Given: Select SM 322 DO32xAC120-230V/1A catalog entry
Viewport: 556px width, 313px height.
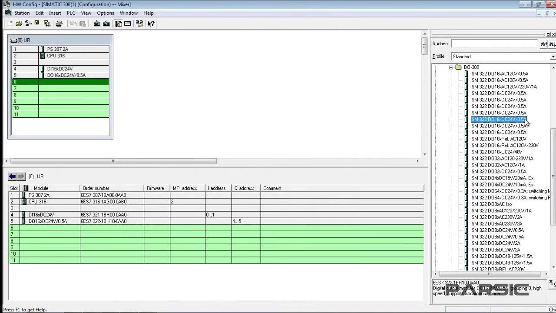Looking at the screenshot, I should 503,159.
